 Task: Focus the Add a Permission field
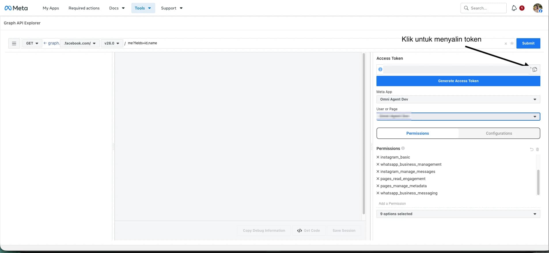coord(458,204)
